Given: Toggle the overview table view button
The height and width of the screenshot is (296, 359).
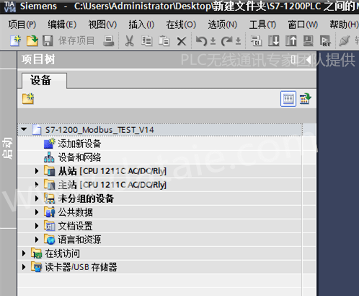Looking at the screenshot, I should [x=288, y=99].
